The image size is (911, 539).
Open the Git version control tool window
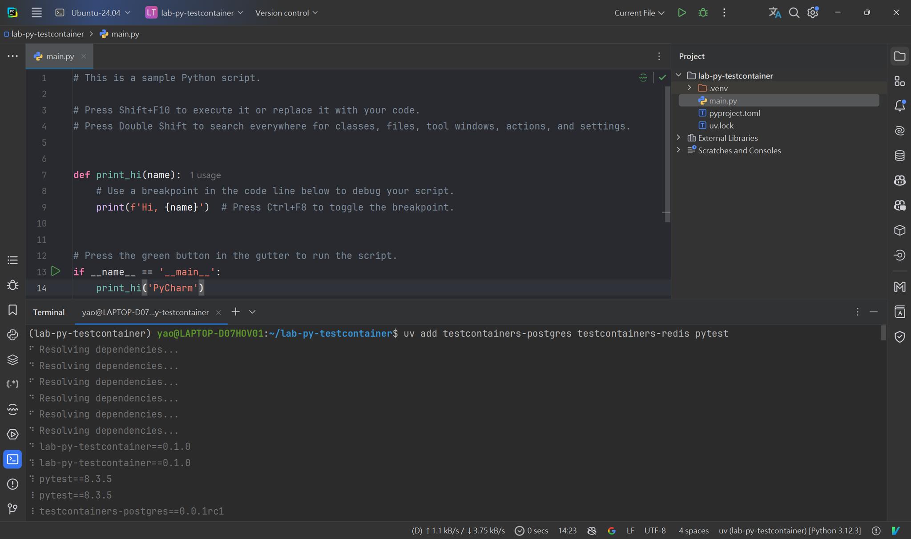(x=12, y=509)
